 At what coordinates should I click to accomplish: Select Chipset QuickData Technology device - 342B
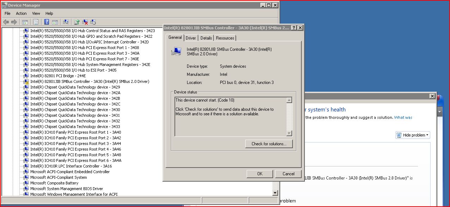(x=75, y=98)
